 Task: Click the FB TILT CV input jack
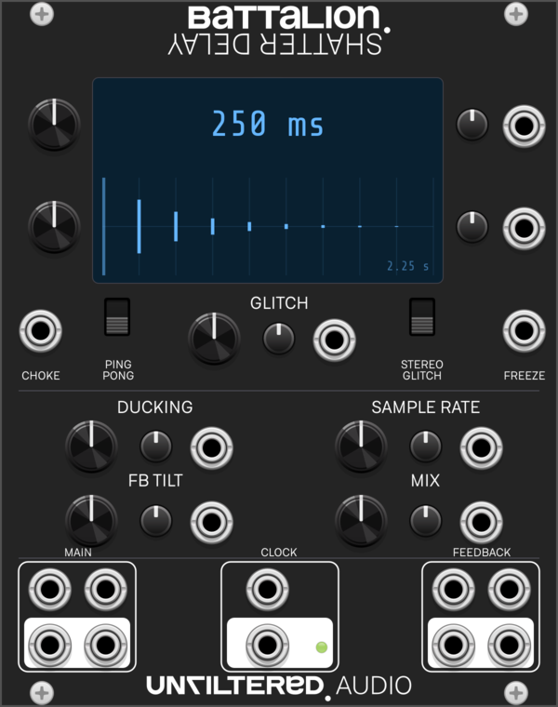pos(211,522)
